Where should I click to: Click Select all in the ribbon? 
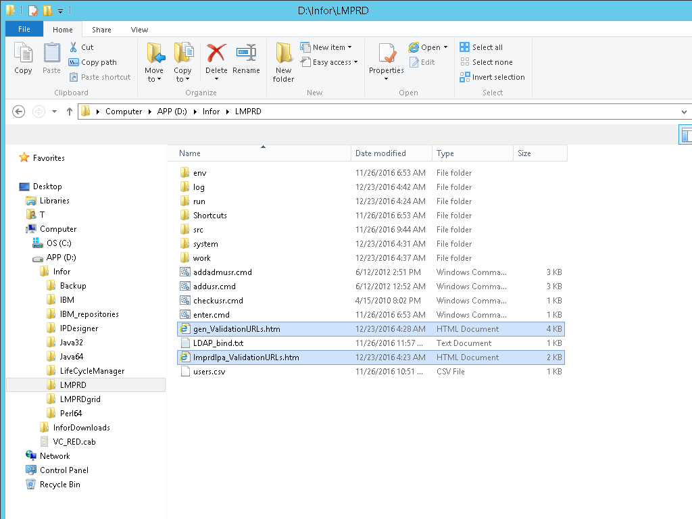(481, 47)
